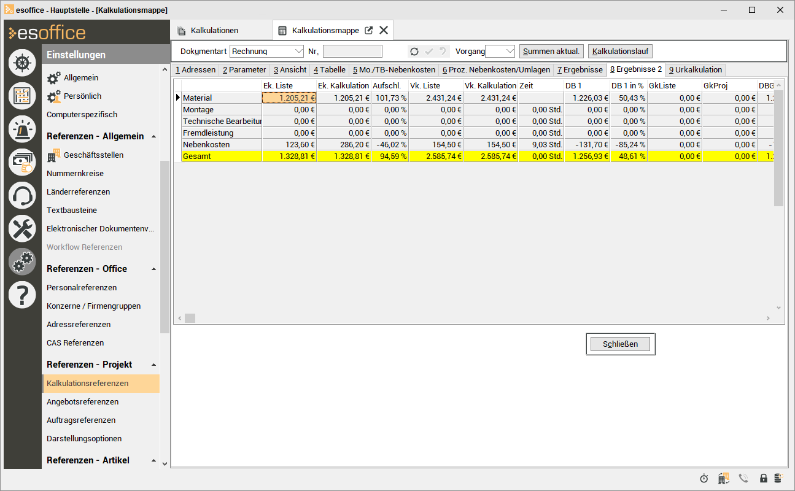Click the DB 1 in % column header
Image resolution: width=795 pixels, height=491 pixels.
[628, 86]
